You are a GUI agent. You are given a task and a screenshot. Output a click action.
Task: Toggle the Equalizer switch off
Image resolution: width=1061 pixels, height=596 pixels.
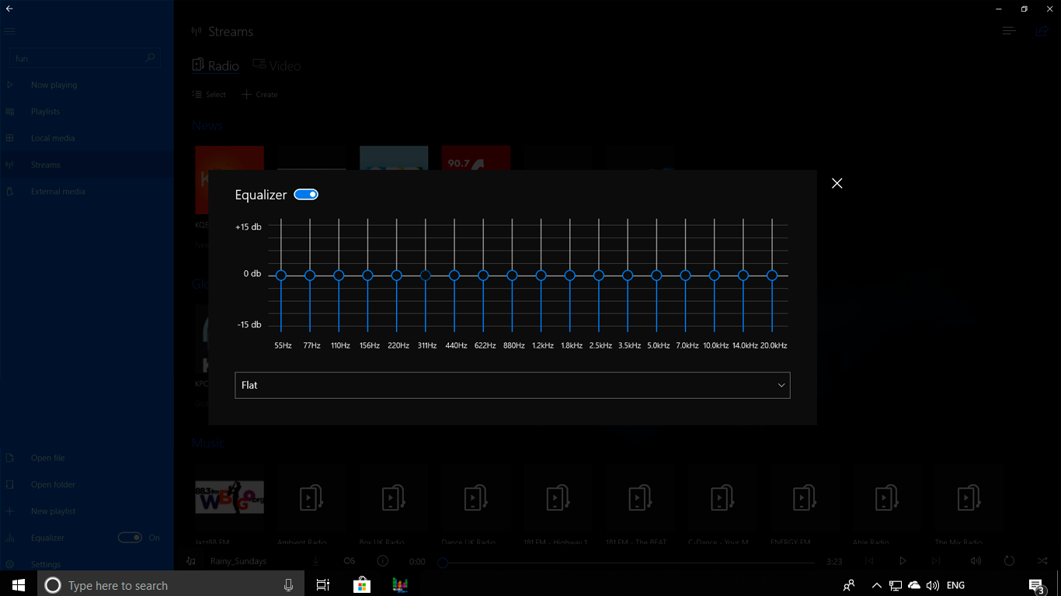306,194
